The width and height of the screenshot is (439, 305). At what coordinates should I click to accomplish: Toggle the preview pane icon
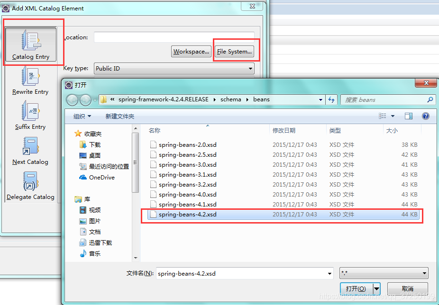coord(409,116)
